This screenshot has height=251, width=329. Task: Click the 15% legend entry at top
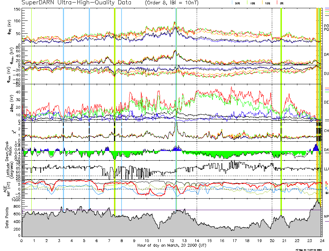pos(252,3)
